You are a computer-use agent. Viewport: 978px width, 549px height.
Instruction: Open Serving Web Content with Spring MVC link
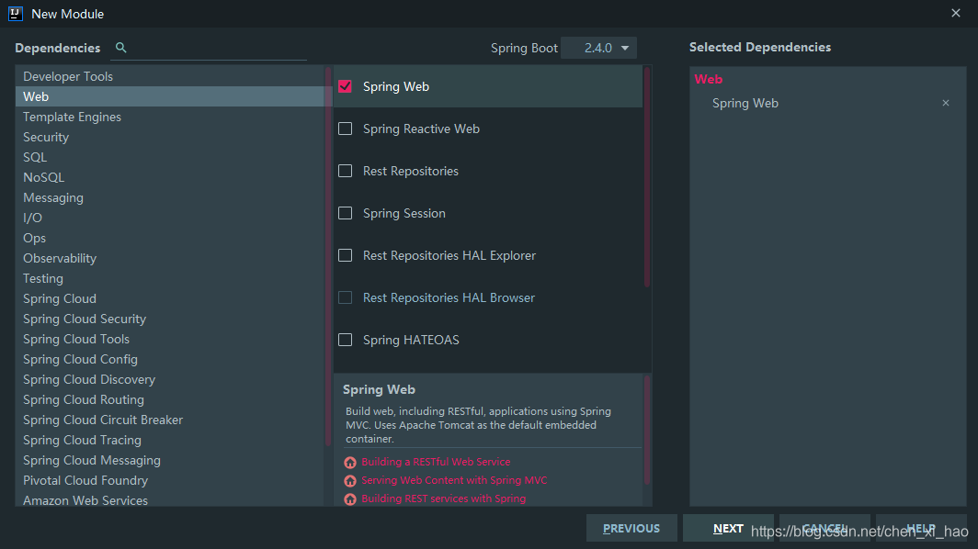coord(454,480)
